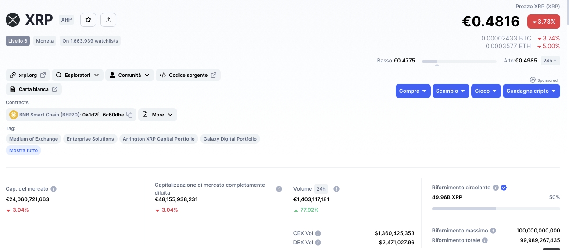569x250 pixels.
Task: Click the diluted cap value €48,155,938,231
Action: 176,199
